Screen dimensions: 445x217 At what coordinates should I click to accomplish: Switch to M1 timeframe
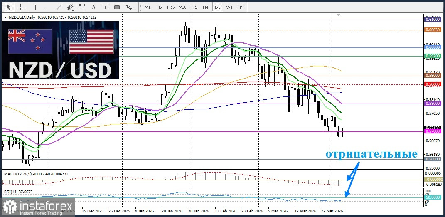pyautogui.click(x=148, y=7)
